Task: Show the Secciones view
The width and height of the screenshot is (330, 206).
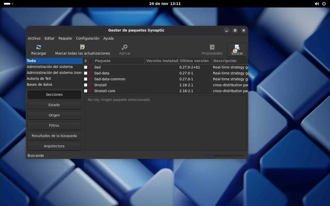Action: [54, 95]
